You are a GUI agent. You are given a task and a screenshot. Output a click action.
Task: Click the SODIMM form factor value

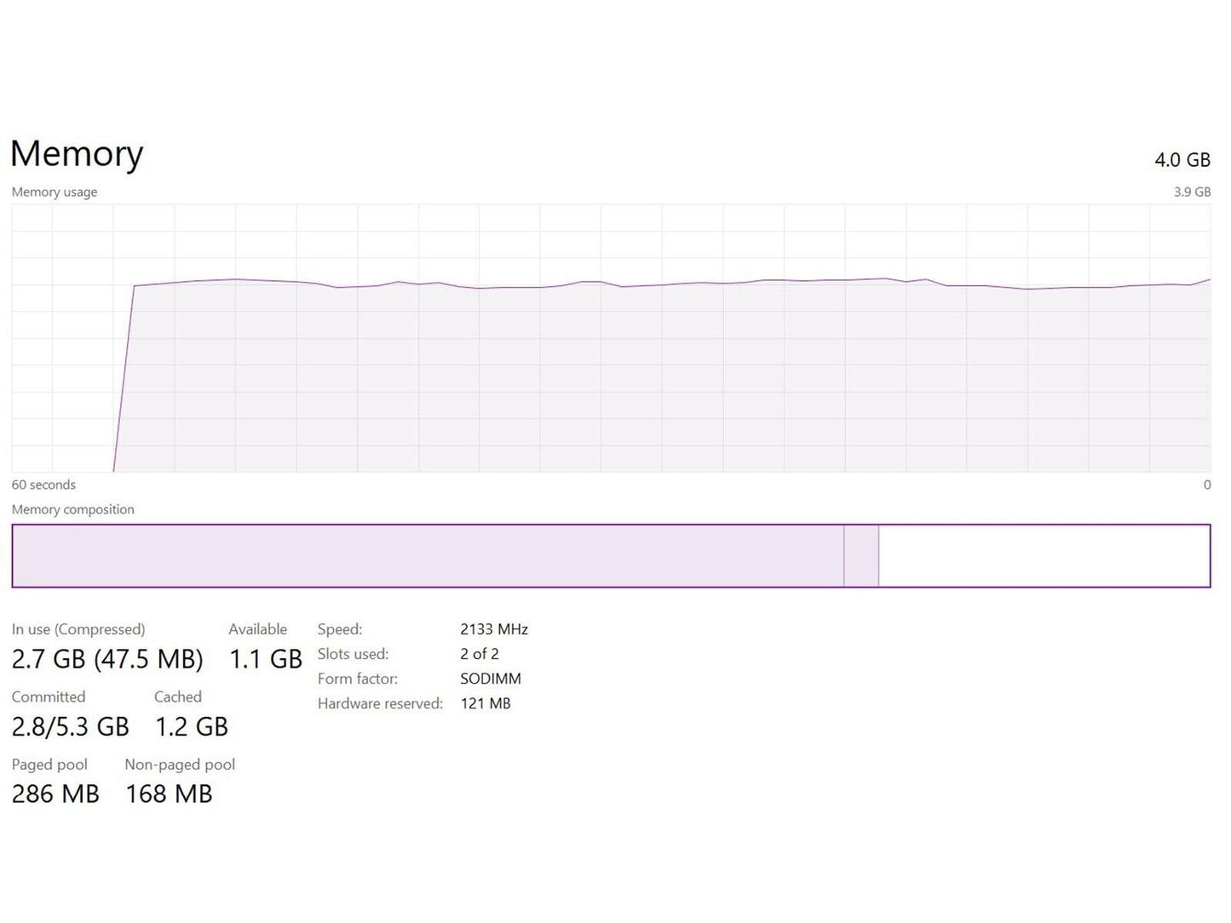pyautogui.click(x=491, y=679)
